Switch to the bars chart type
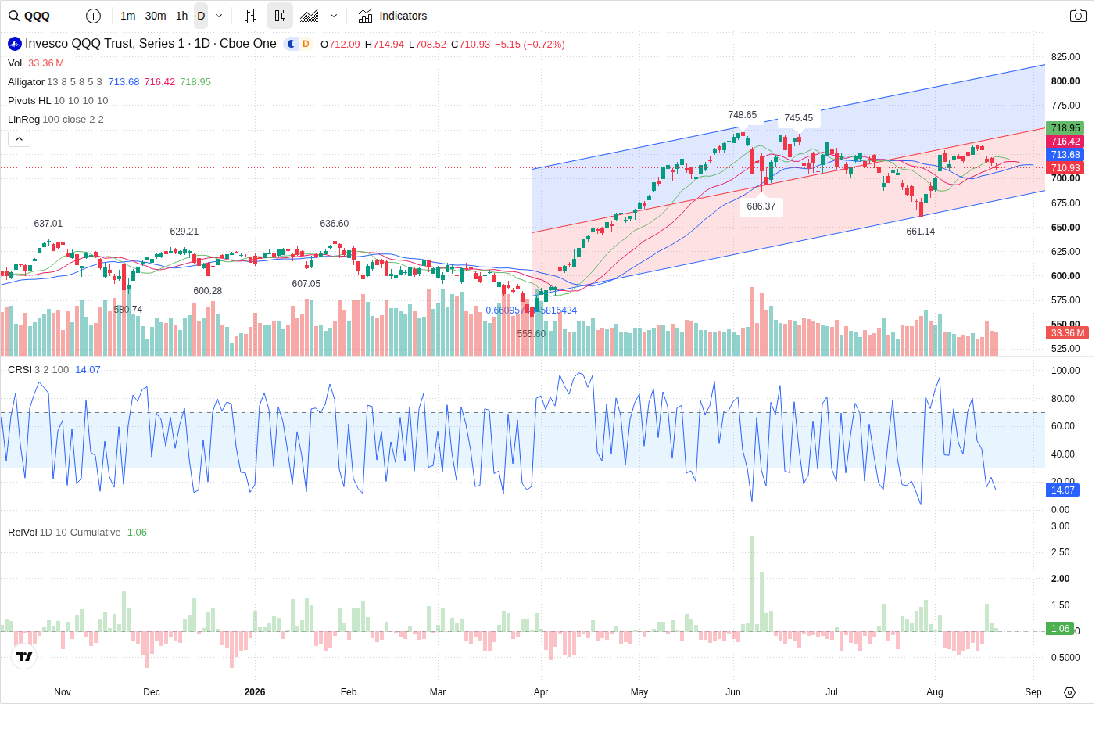1110x743 pixels. pyautogui.click(x=250, y=16)
